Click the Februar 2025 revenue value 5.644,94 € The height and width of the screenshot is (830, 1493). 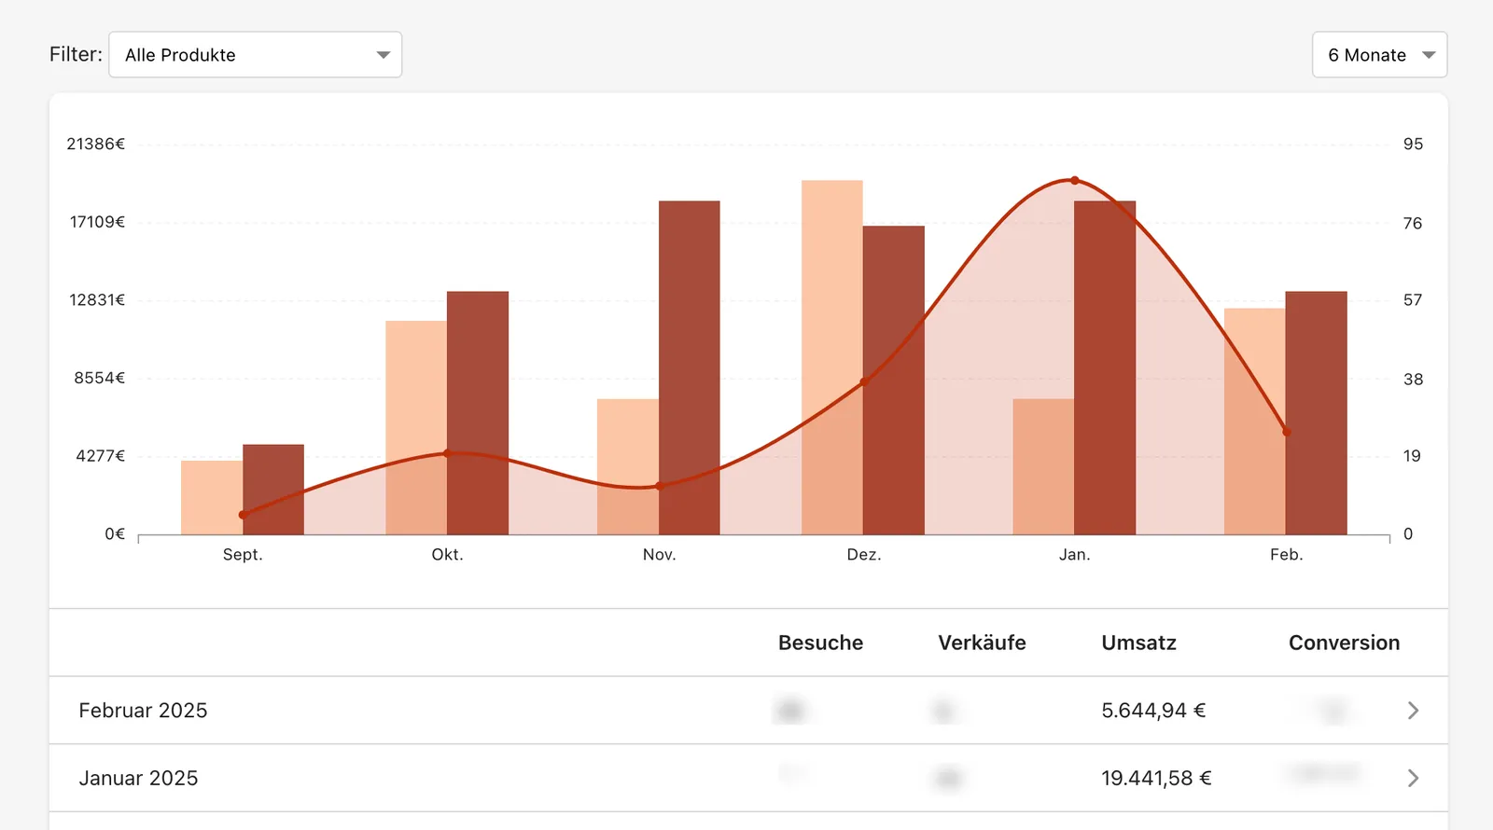(1153, 711)
